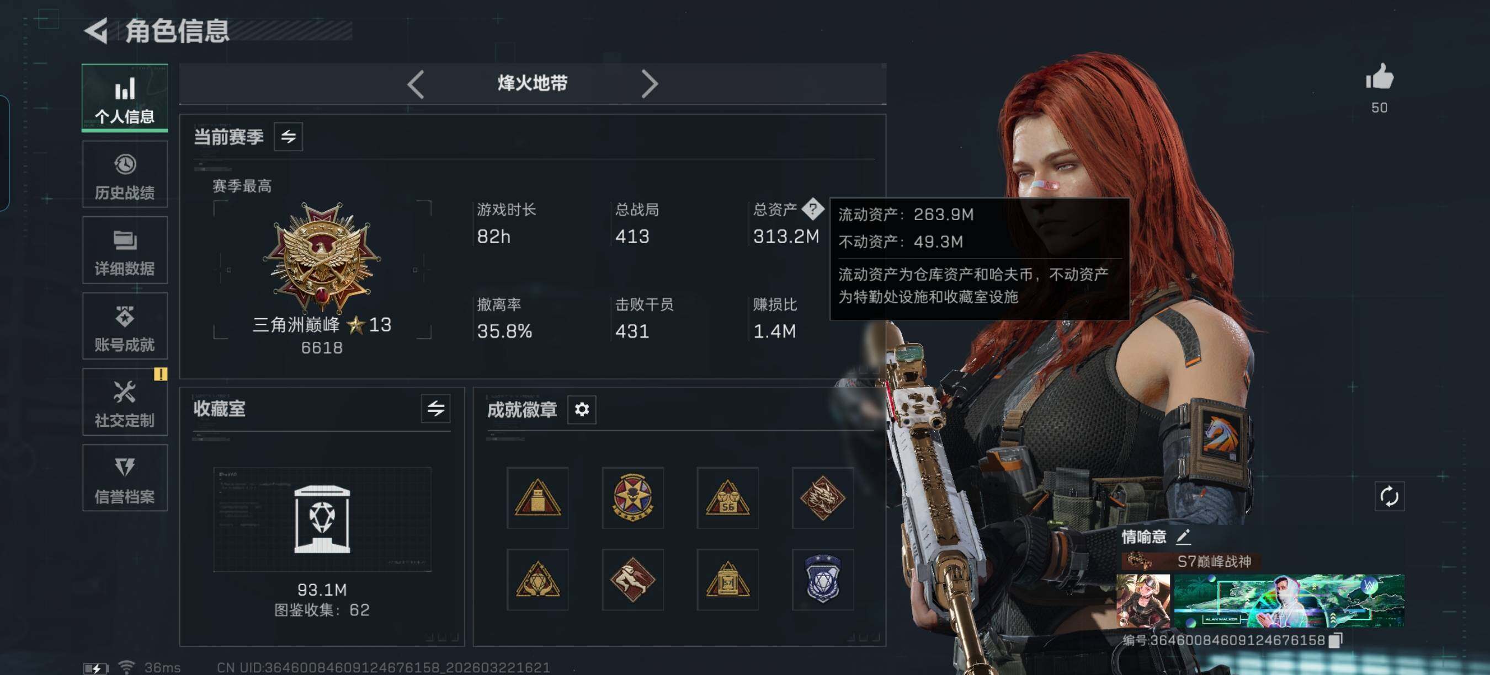
Task: Click the 收藏室 display case thumbnail
Action: click(x=322, y=519)
